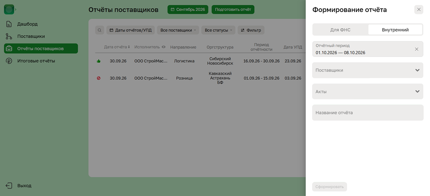Sort by the Дата отчёта column

pyautogui.click(x=117, y=47)
